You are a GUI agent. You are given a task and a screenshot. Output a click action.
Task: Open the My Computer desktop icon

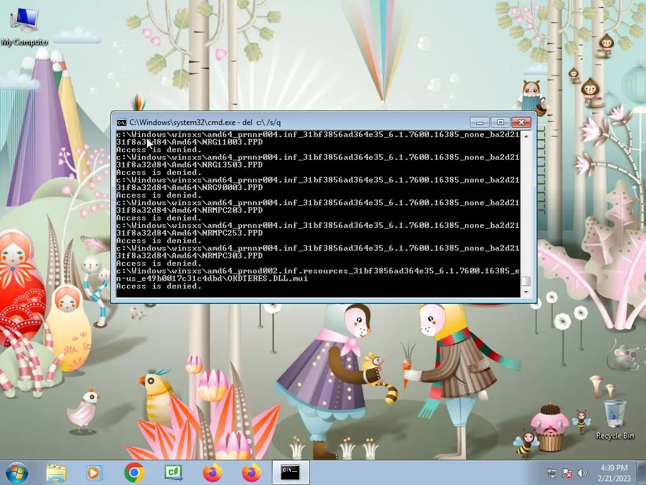(x=25, y=27)
